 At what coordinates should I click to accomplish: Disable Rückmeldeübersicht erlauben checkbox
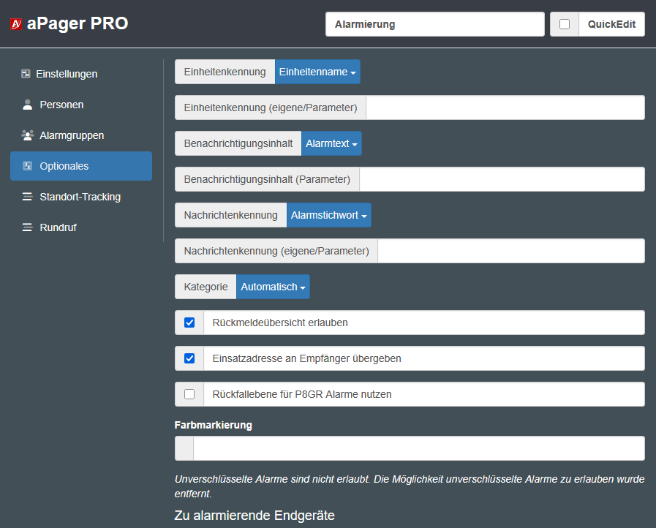(x=189, y=323)
